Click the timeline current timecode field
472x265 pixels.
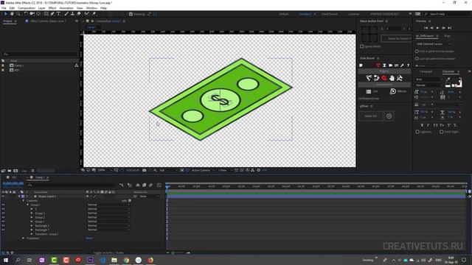[13, 183]
